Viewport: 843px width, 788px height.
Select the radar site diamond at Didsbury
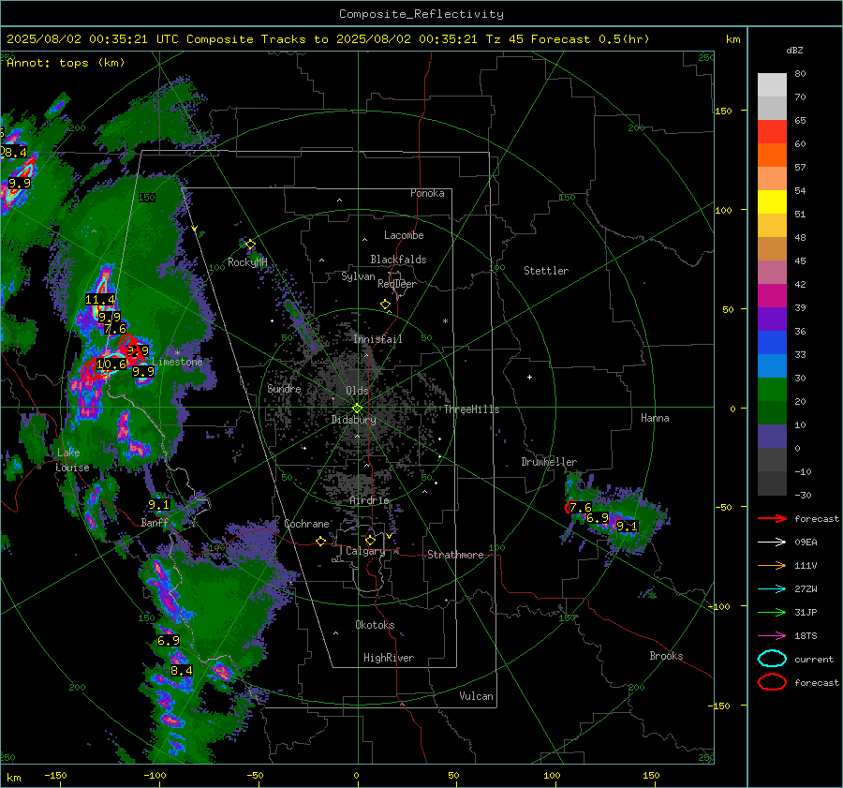click(358, 409)
